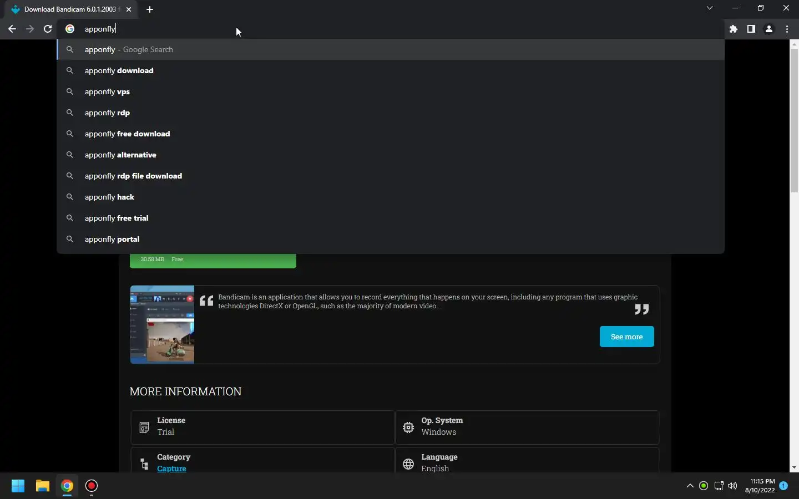Click the Bandicam recorder taskbar icon
799x499 pixels.
click(x=92, y=486)
